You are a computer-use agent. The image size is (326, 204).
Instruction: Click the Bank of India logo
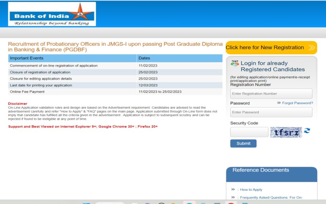[52, 14]
